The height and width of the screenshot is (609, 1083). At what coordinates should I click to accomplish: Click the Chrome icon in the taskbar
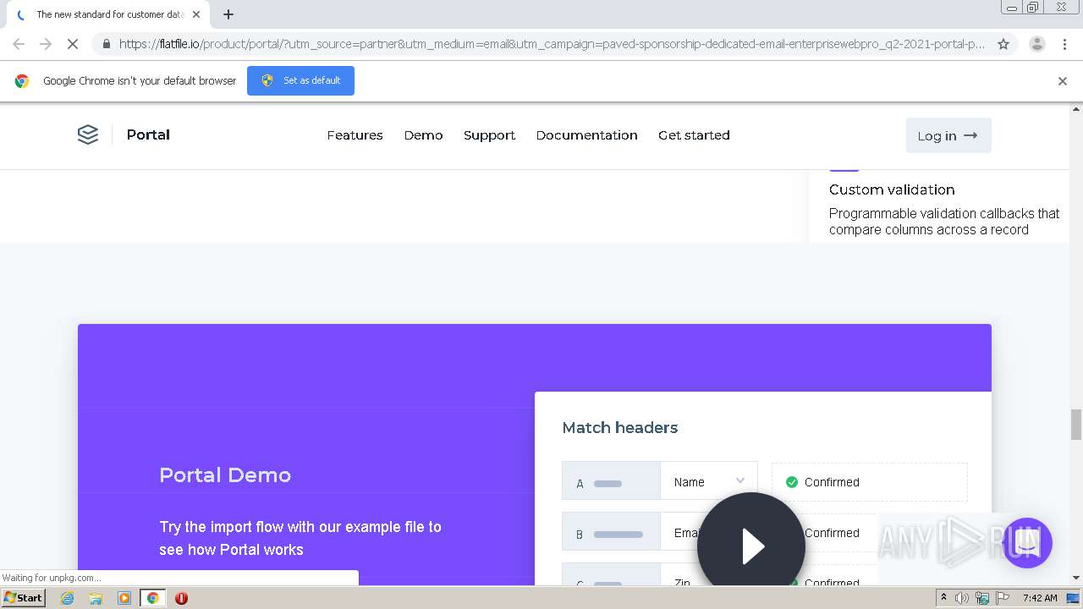tap(152, 598)
